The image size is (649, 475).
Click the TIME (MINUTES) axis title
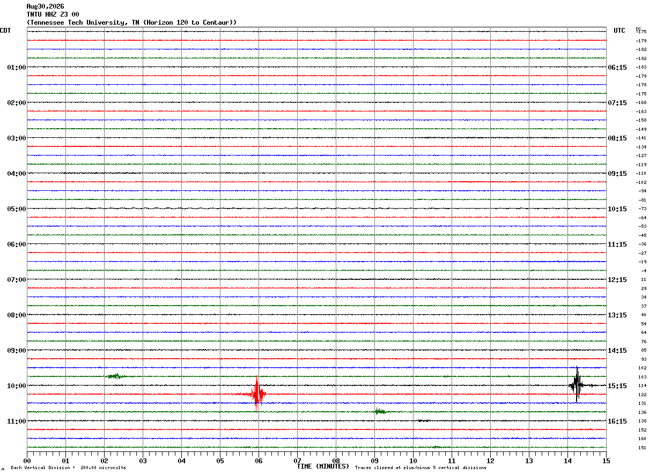[323, 466]
